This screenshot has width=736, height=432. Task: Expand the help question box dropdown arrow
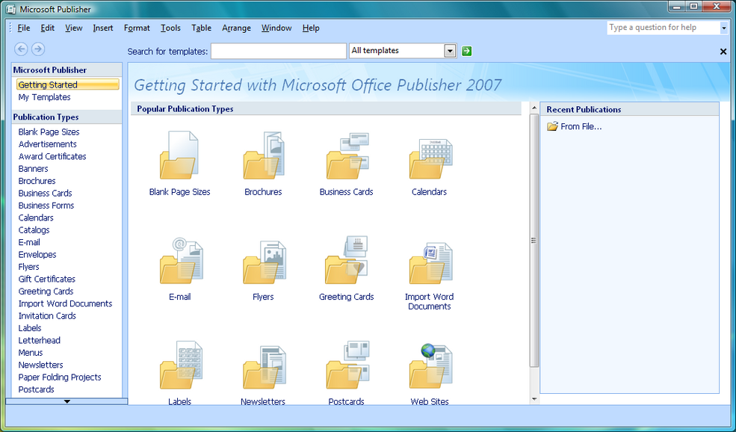click(x=723, y=28)
